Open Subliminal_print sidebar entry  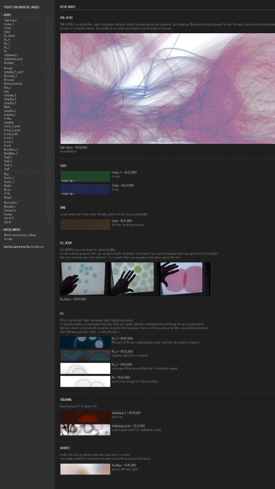(x=13, y=59)
